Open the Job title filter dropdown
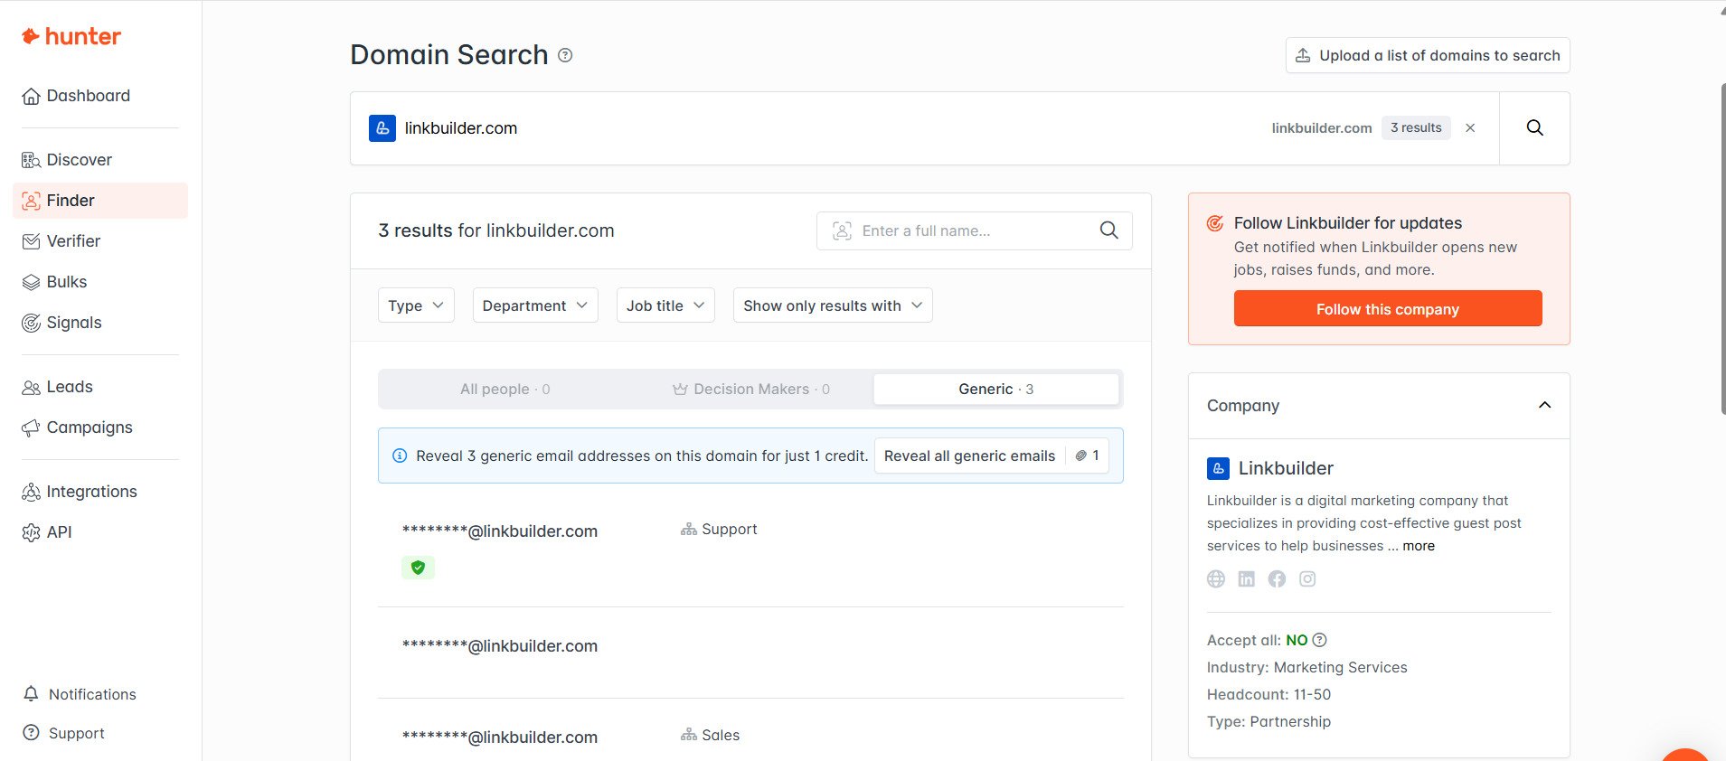1726x761 pixels. point(665,305)
